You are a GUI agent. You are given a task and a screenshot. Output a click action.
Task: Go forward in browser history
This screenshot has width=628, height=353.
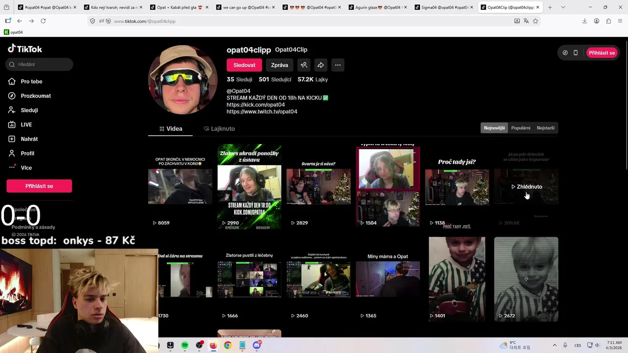tap(31, 21)
